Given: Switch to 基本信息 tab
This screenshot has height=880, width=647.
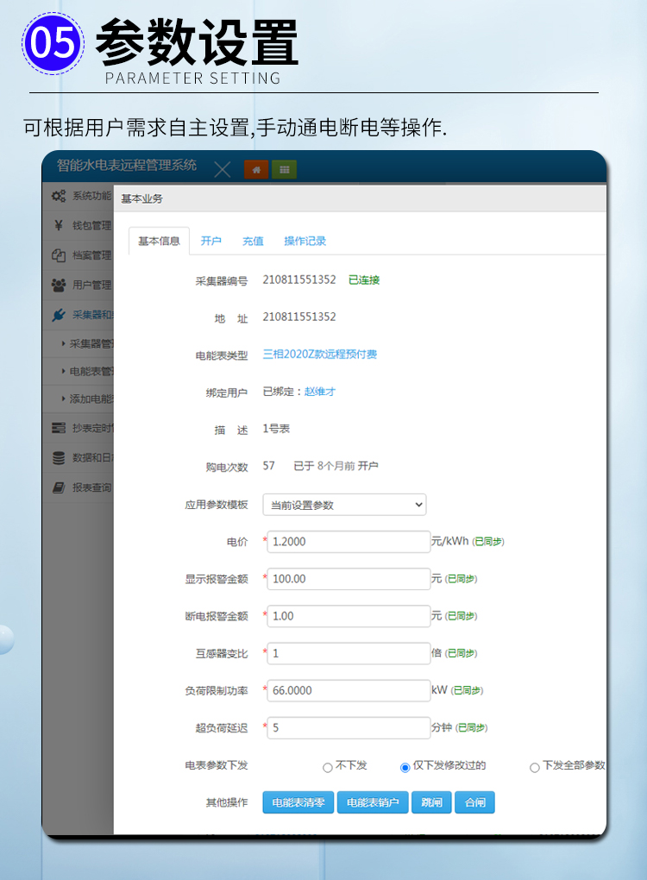Looking at the screenshot, I should (159, 241).
